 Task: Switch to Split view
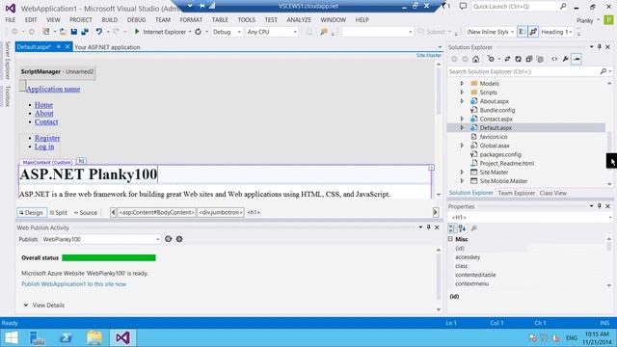coord(58,212)
